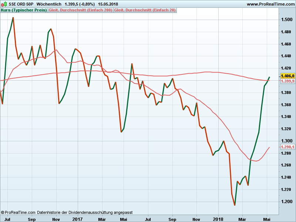Click the 1.300 level on price axis
The image size is (296, 222).
pos(286,141)
